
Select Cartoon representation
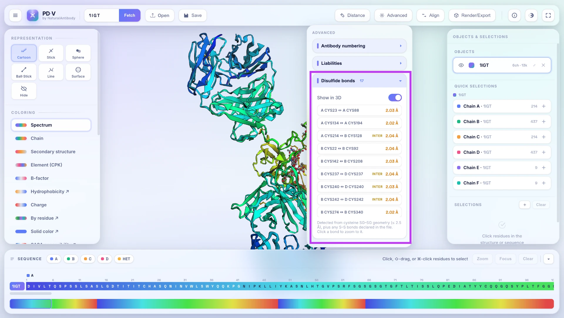[x=24, y=53]
